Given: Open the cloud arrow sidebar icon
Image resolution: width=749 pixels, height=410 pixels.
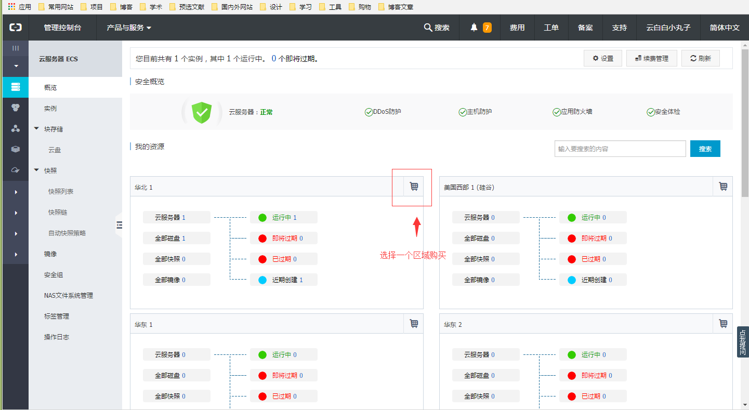Looking at the screenshot, I should point(16,170).
